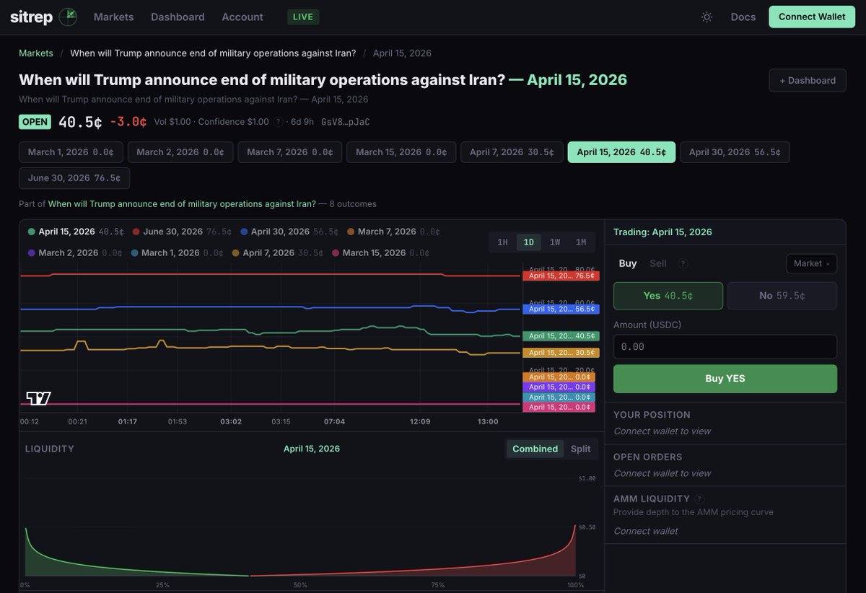Click 'Connect wallet' under AMM Liquidity

coord(646,531)
